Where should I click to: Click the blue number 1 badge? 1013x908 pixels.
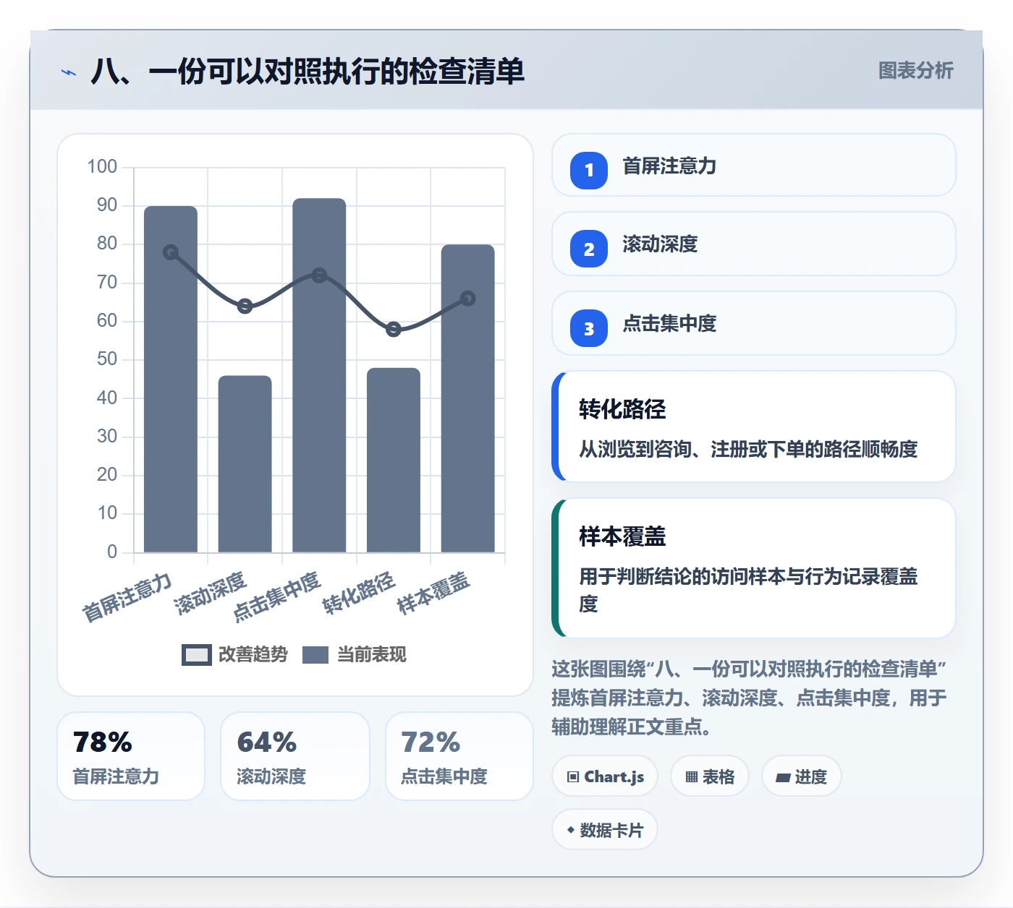(x=589, y=171)
